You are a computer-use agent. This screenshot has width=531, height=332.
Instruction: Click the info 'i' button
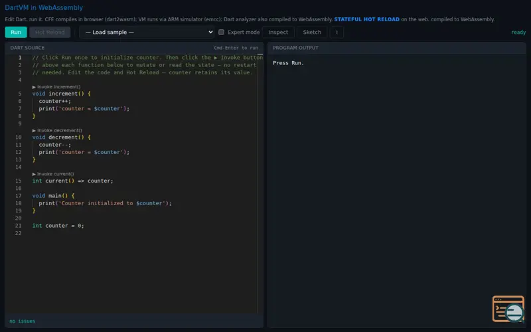tap(337, 32)
